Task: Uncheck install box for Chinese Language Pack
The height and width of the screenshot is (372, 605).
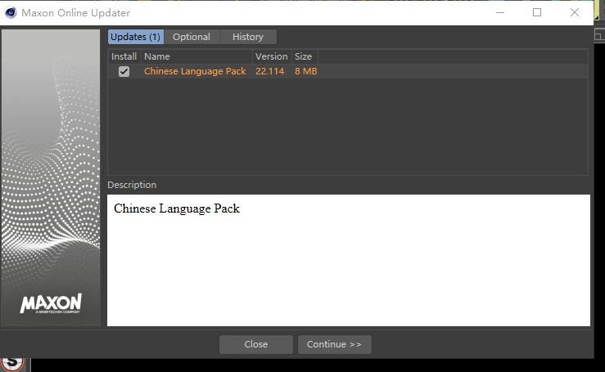Action: click(124, 72)
